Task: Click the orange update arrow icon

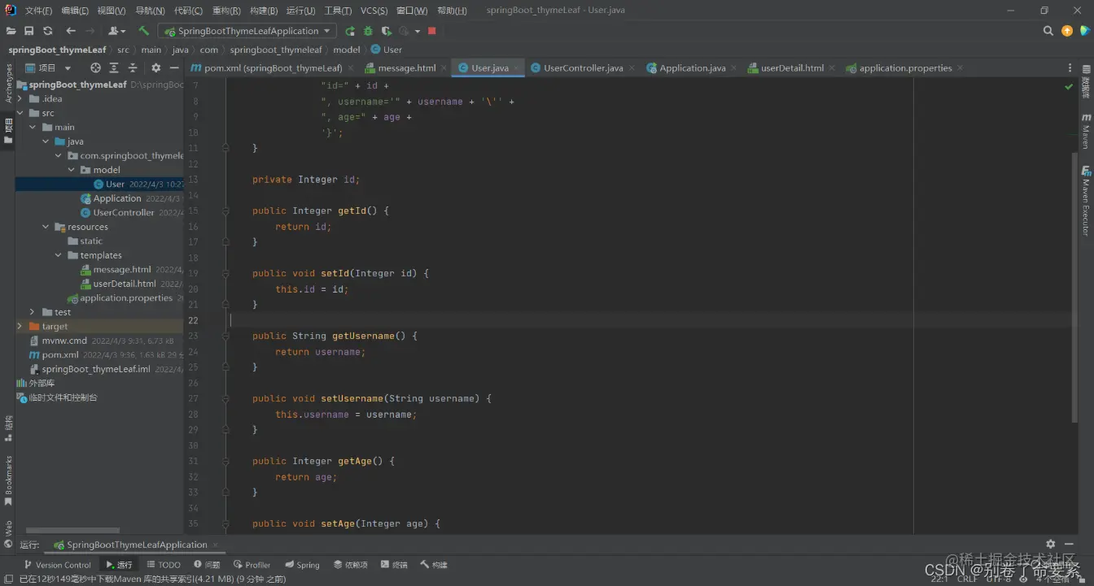Action: tap(1067, 31)
